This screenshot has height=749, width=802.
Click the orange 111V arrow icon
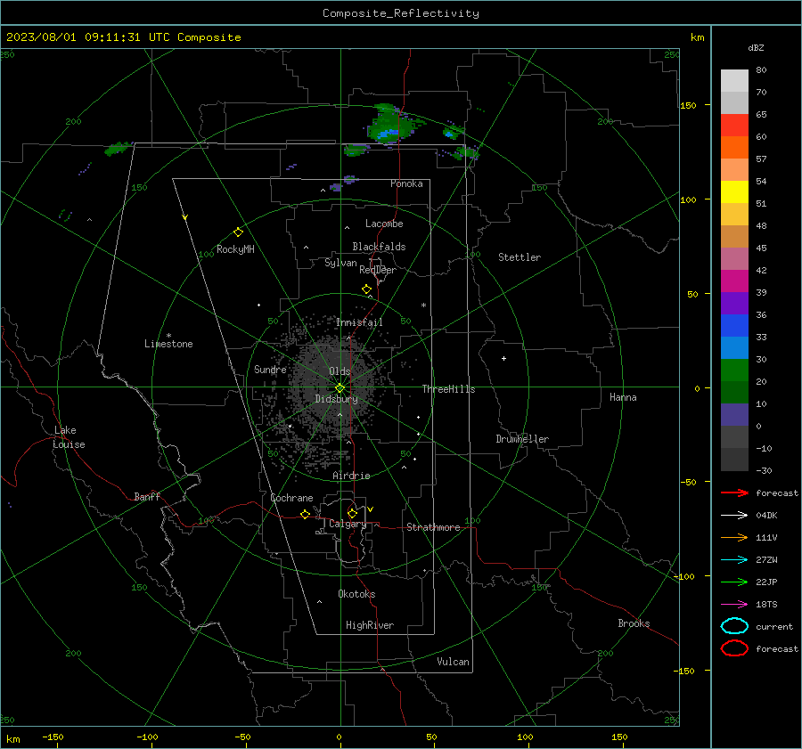(734, 537)
